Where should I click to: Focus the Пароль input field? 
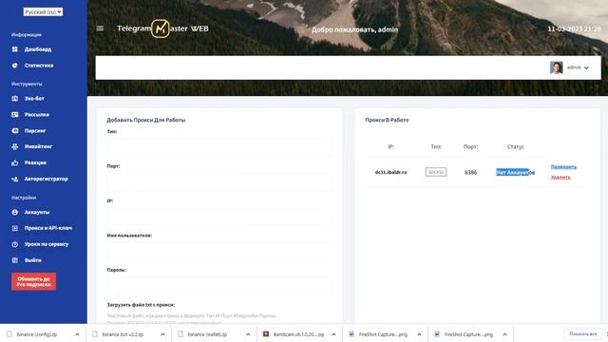(219, 286)
